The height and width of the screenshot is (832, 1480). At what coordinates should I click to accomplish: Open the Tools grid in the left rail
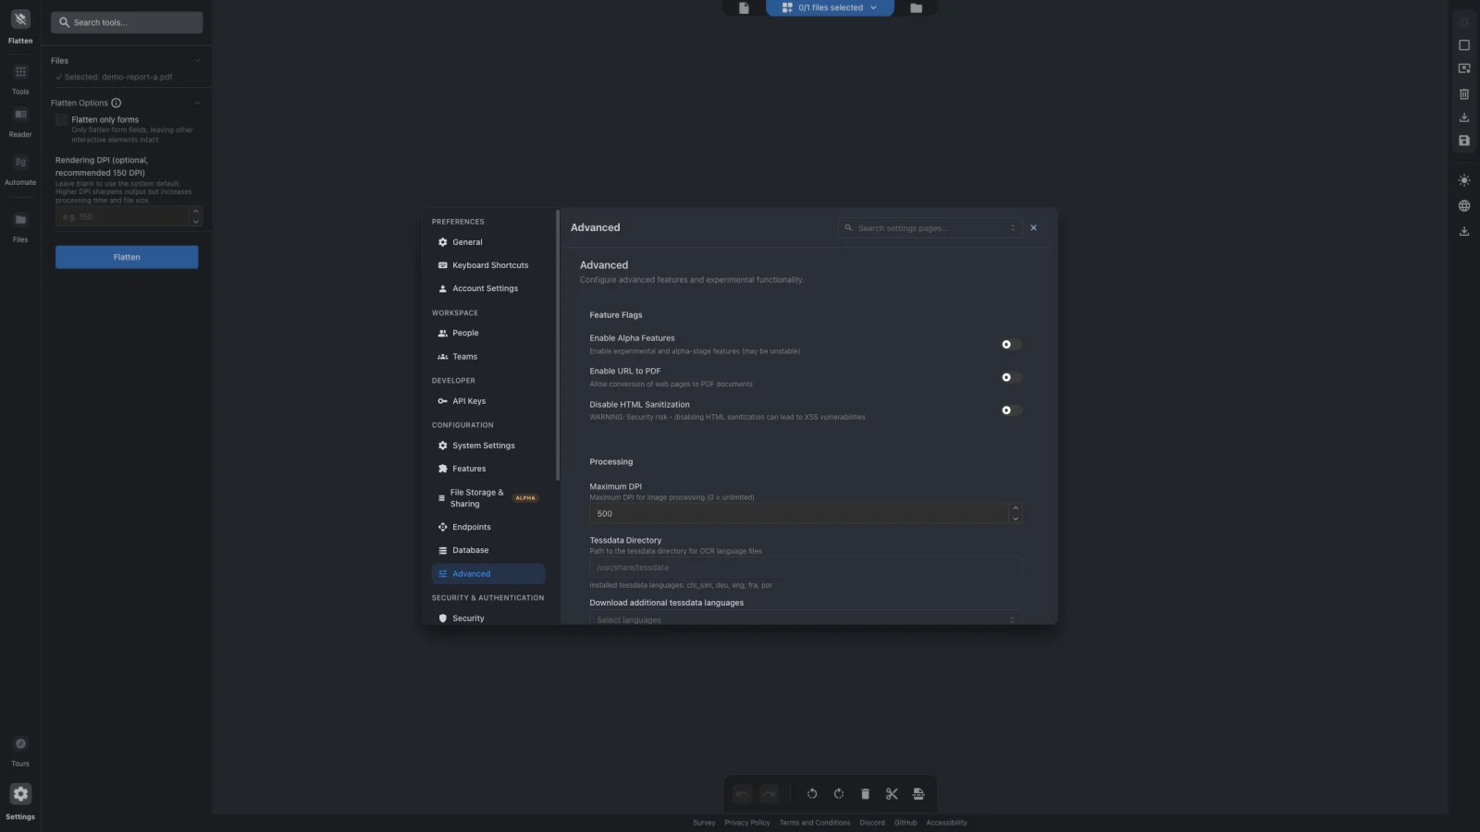pos(20,80)
